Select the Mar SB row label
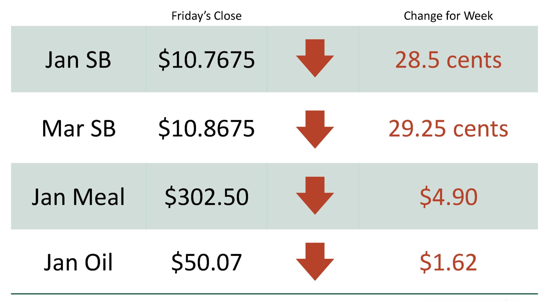 click(79, 129)
